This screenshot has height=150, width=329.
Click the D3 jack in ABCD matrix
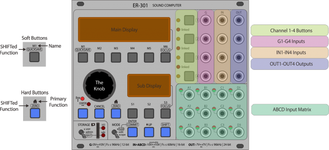(x=239, y=132)
